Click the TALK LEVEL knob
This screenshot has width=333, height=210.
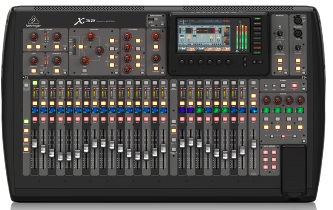(298, 47)
